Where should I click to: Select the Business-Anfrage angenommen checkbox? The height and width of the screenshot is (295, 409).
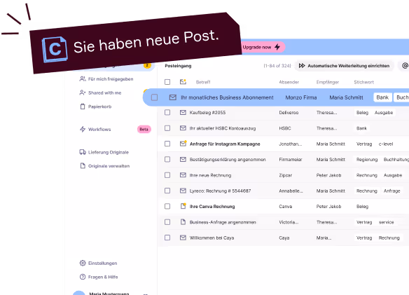click(167, 222)
